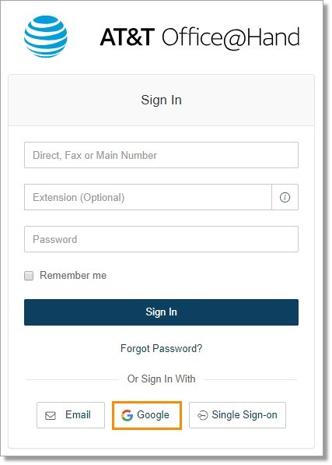The height and width of the screenshot is (465, 332).
Task: Sign in with Google label
Action: click(x=153, y=415)
